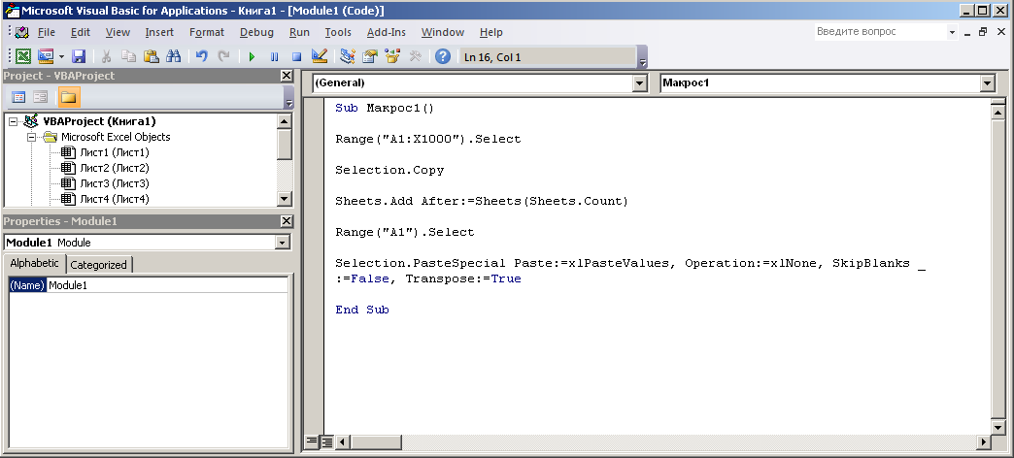Open Toolbox toolbar icon

tap(415, 57)
